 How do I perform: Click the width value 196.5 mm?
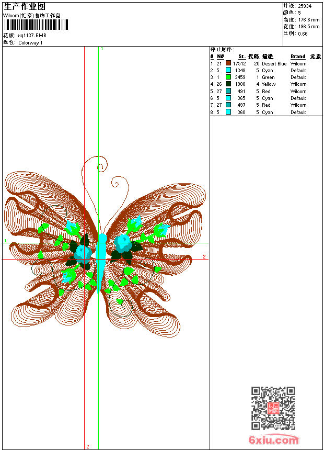(x=309, y=27)
